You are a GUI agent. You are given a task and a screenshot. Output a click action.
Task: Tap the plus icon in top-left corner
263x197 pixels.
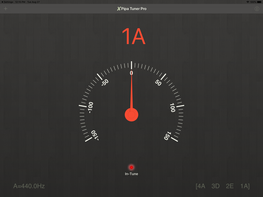pos(6,9)
